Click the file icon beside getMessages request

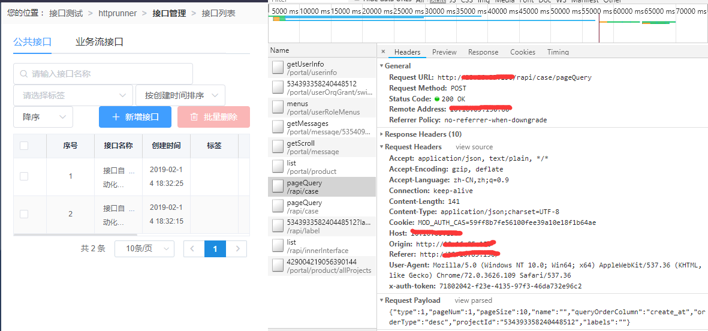tap(278, 127)
